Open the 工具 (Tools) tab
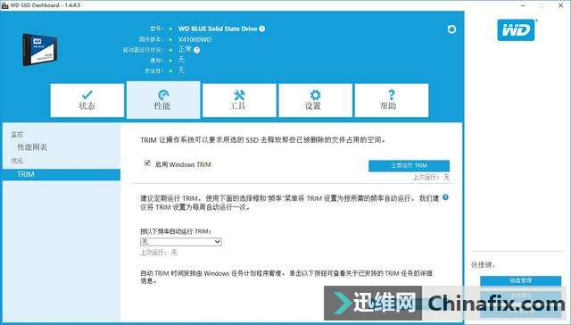This screenshot has width=571, height=325. (x=239, y=100)
